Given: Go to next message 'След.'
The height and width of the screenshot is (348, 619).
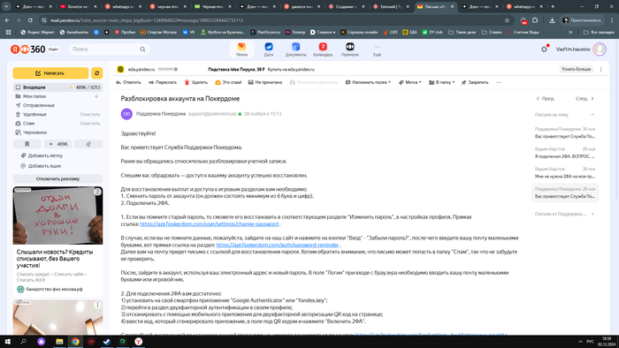Looking at the screenshot, I should (585, 99).
